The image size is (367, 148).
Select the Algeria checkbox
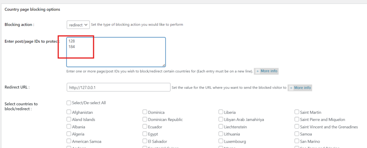tap(69, 134)
